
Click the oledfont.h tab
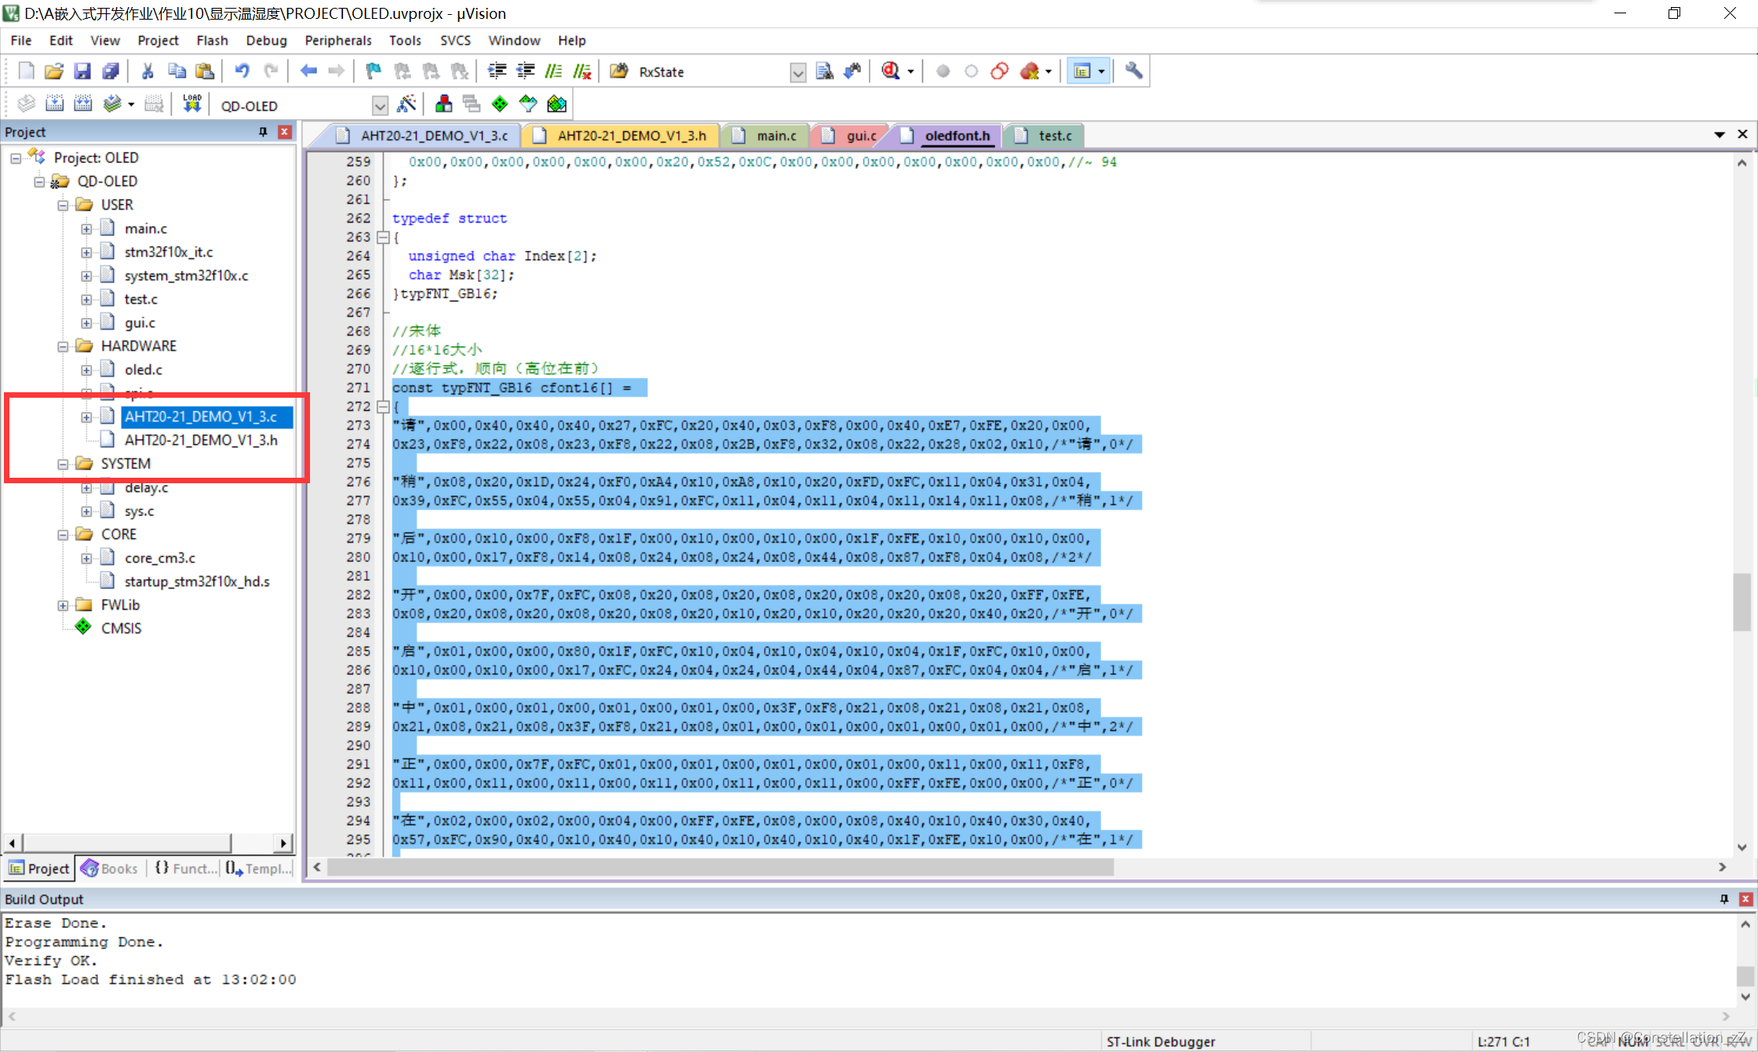click(956, 134)
